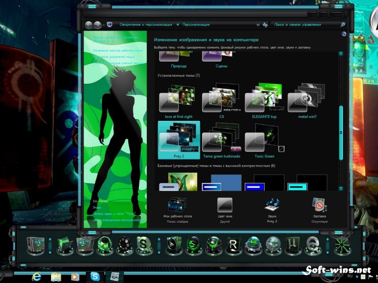Open Internet Explorer in the taskbar

(36, 277)
